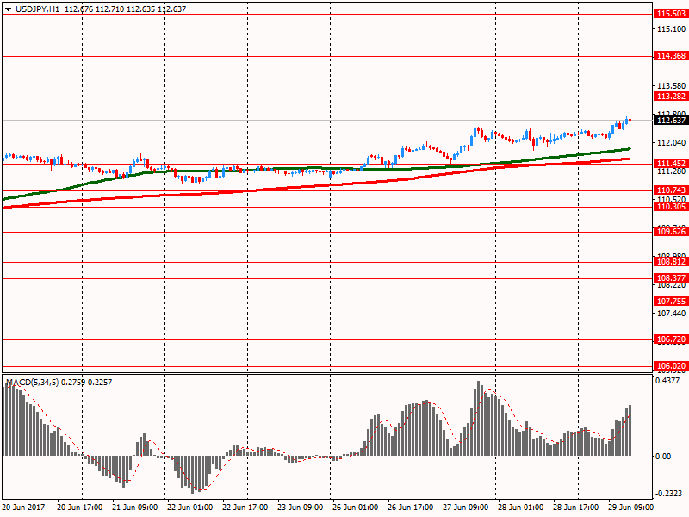689x517 pixels.
Task: Select the 115.100 price scale label
Action: [x=671, y=29]
